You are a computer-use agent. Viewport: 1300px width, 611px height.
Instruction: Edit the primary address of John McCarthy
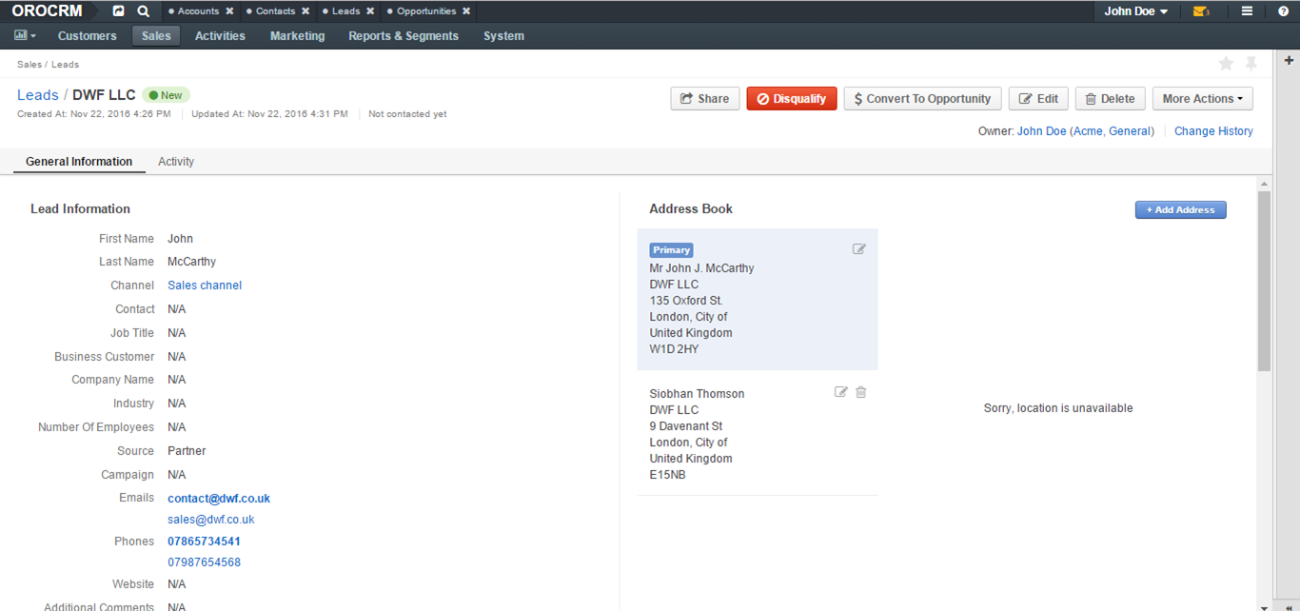(x=859, y=249)
